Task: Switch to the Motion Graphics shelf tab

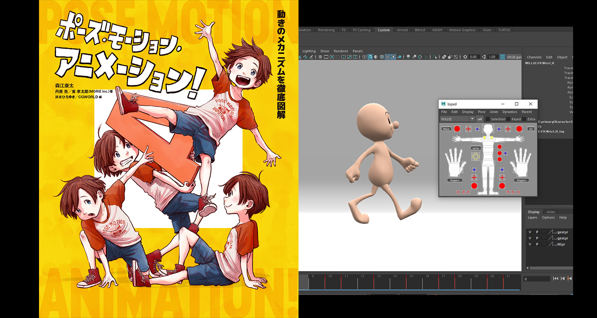Action: tap(462, 30)
